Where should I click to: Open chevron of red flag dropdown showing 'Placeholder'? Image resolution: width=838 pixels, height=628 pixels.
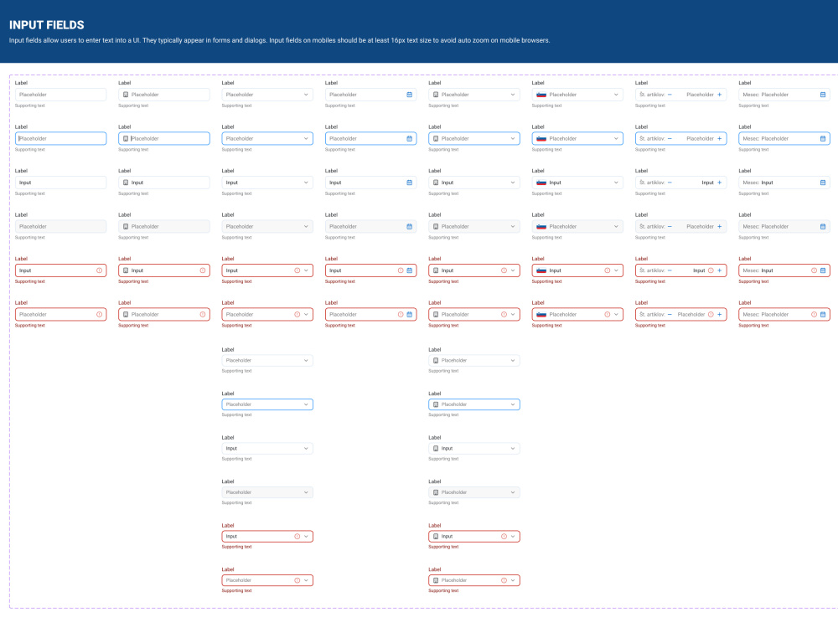(x=616, y=315)
